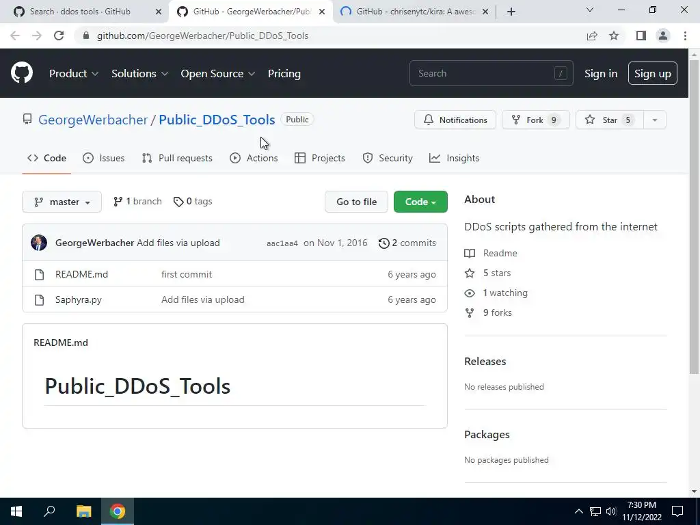Screen dimensions: 700x525
Task: Show hidden tray icons chevron
Action: pos(578,511)
